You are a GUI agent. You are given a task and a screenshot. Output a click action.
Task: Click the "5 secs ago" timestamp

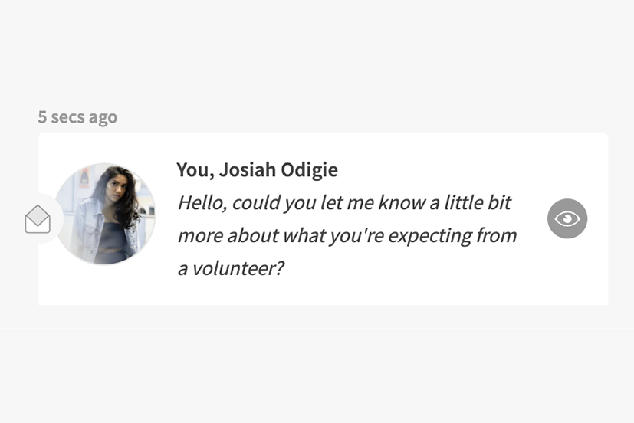coord(77,117)
